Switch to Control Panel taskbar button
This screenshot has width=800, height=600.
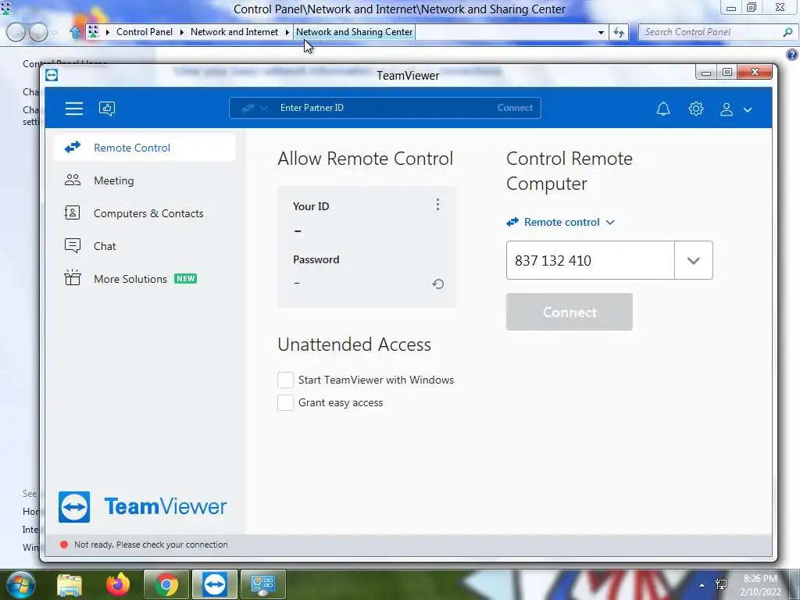(x=262, y=584)
